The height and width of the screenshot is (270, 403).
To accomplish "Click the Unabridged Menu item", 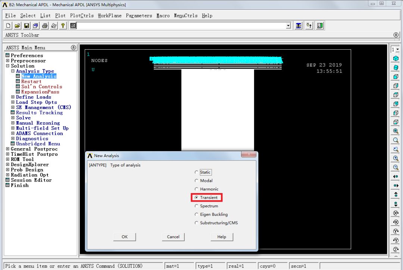I will (38, 144).
